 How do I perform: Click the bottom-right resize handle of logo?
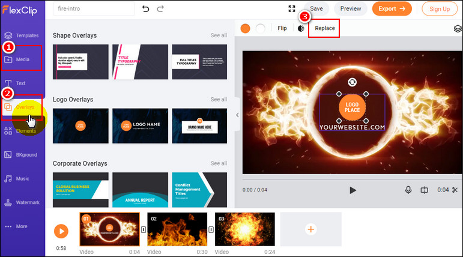click(x=366, y=121)
